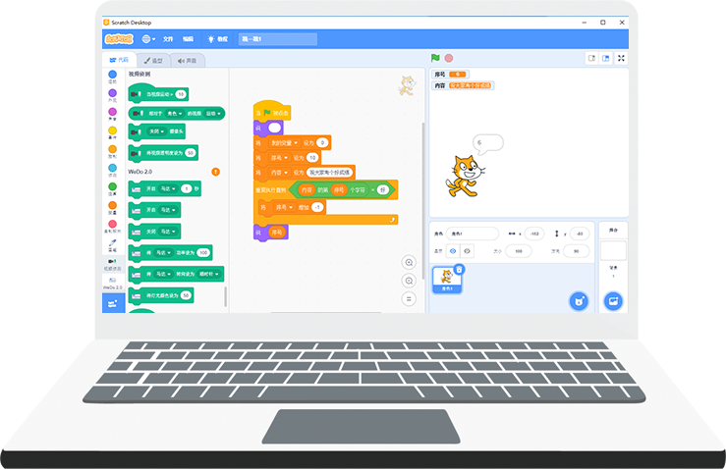The height and width of the screenshot is (469, 726).
Task: Open the 运动 dropdown in video sensing block
Action: tap(213, 113)
